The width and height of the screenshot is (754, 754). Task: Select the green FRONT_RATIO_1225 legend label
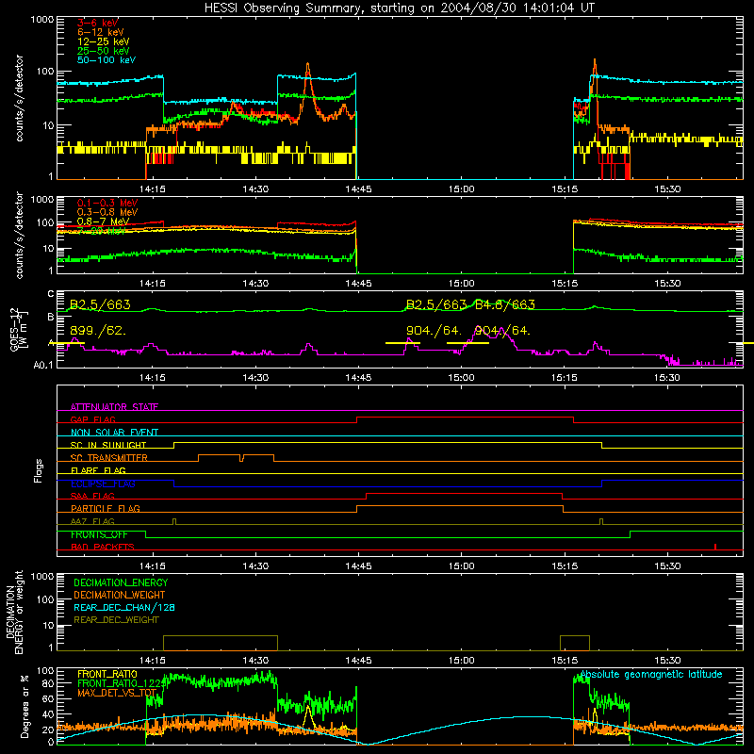122,684
